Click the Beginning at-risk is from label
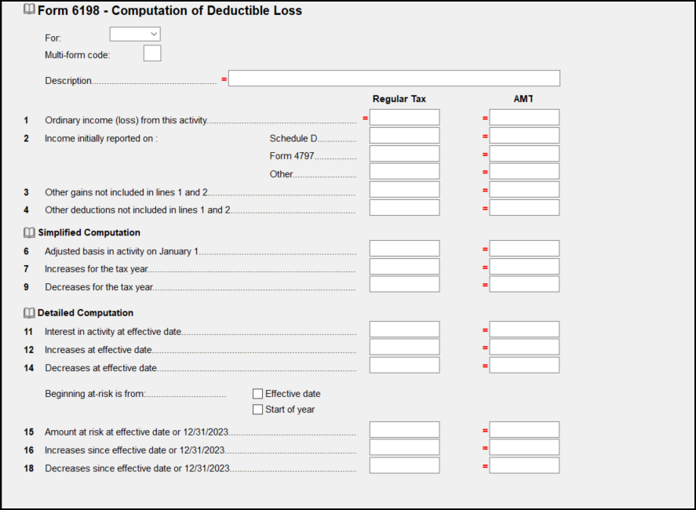 pyautogui.click(x=95, y=394)
